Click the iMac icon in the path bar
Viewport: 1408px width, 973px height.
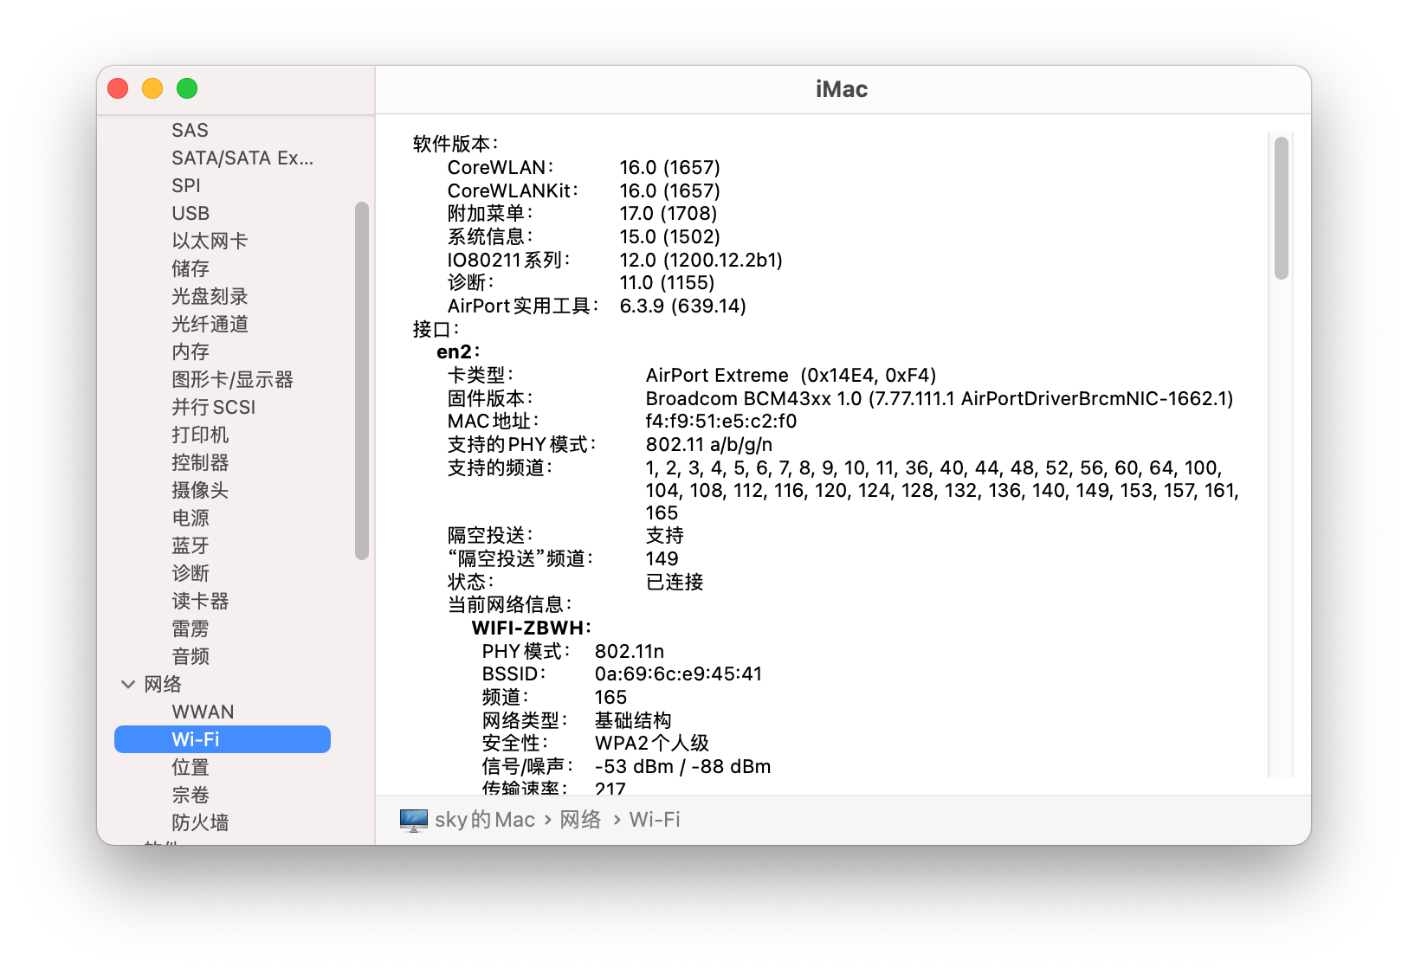coord(414,820)
